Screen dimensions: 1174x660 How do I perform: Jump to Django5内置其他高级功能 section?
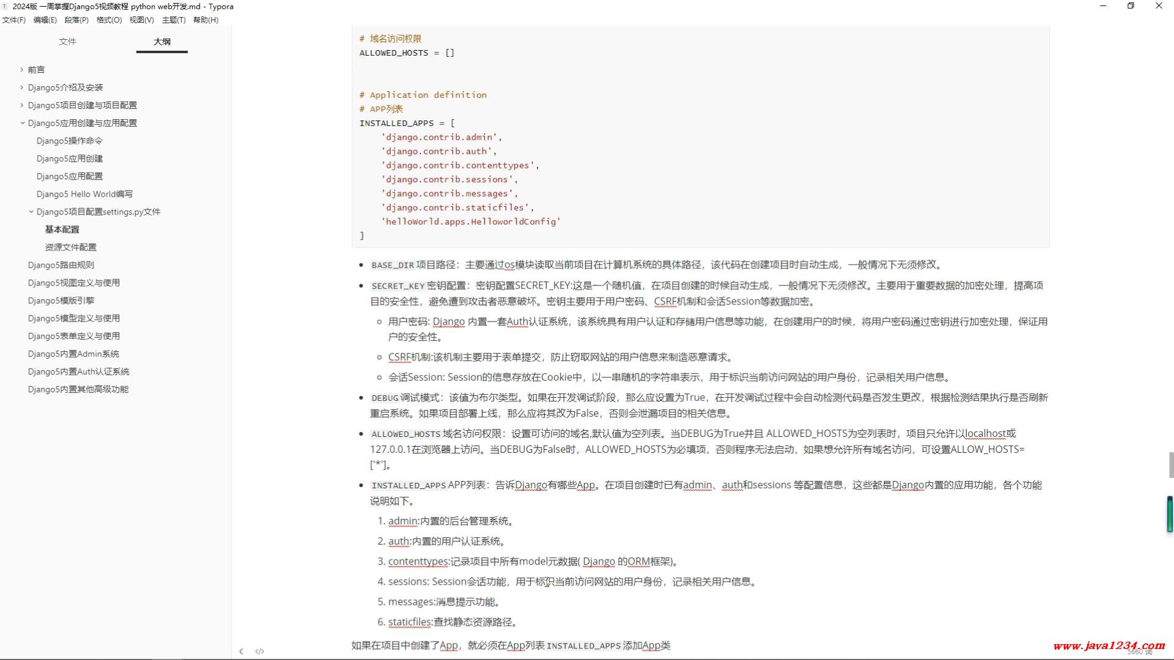pyautogui.click(x=78, y=389)
